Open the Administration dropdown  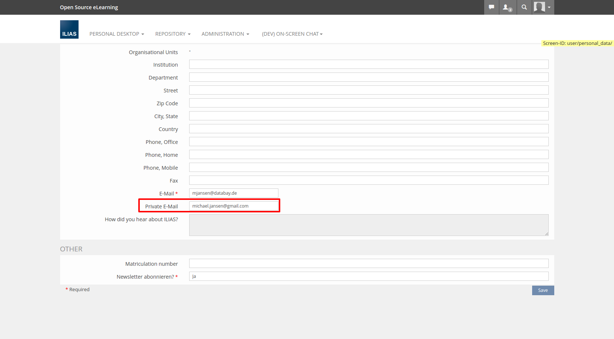(x=225, y=34)
